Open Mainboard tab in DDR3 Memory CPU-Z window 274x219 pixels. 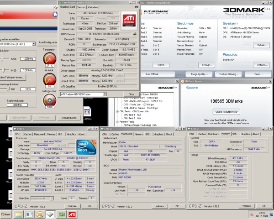tap(214, 134)
